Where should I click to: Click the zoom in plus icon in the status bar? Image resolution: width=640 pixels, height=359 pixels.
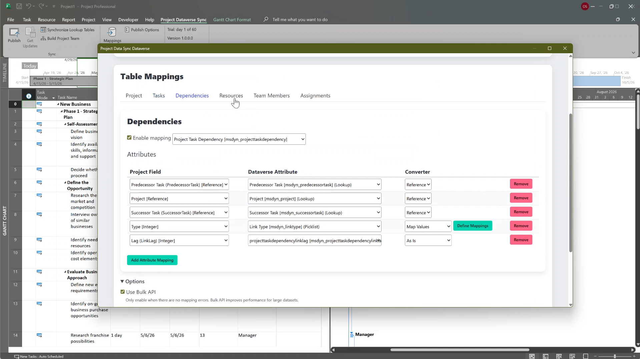click(634, 356)
